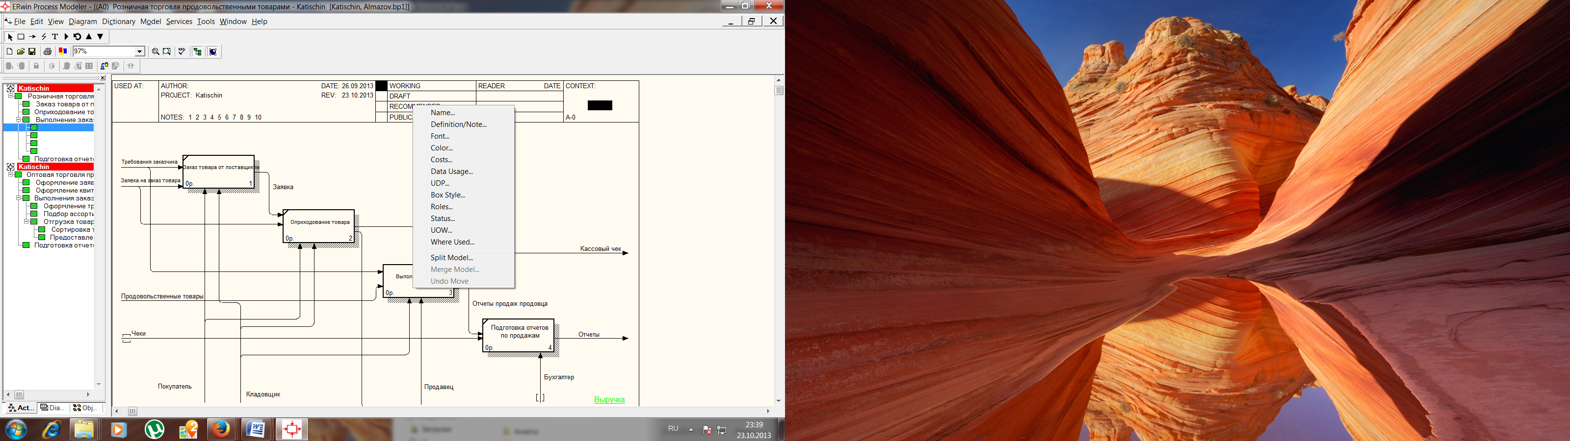Click the circular-arrow Go to Sibling tool

pos(78,37)
